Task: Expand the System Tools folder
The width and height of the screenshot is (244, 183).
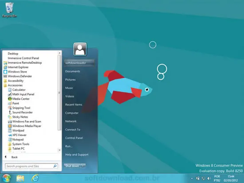Action: 19,144
